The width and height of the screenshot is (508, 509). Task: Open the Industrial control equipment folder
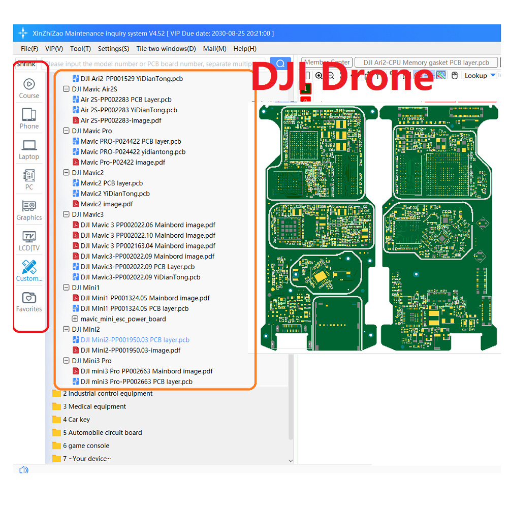point(102,394)
